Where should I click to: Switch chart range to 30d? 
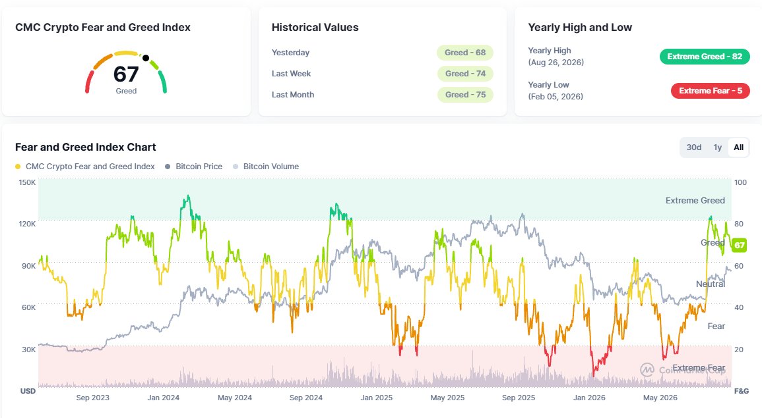[x=693, y=147]
